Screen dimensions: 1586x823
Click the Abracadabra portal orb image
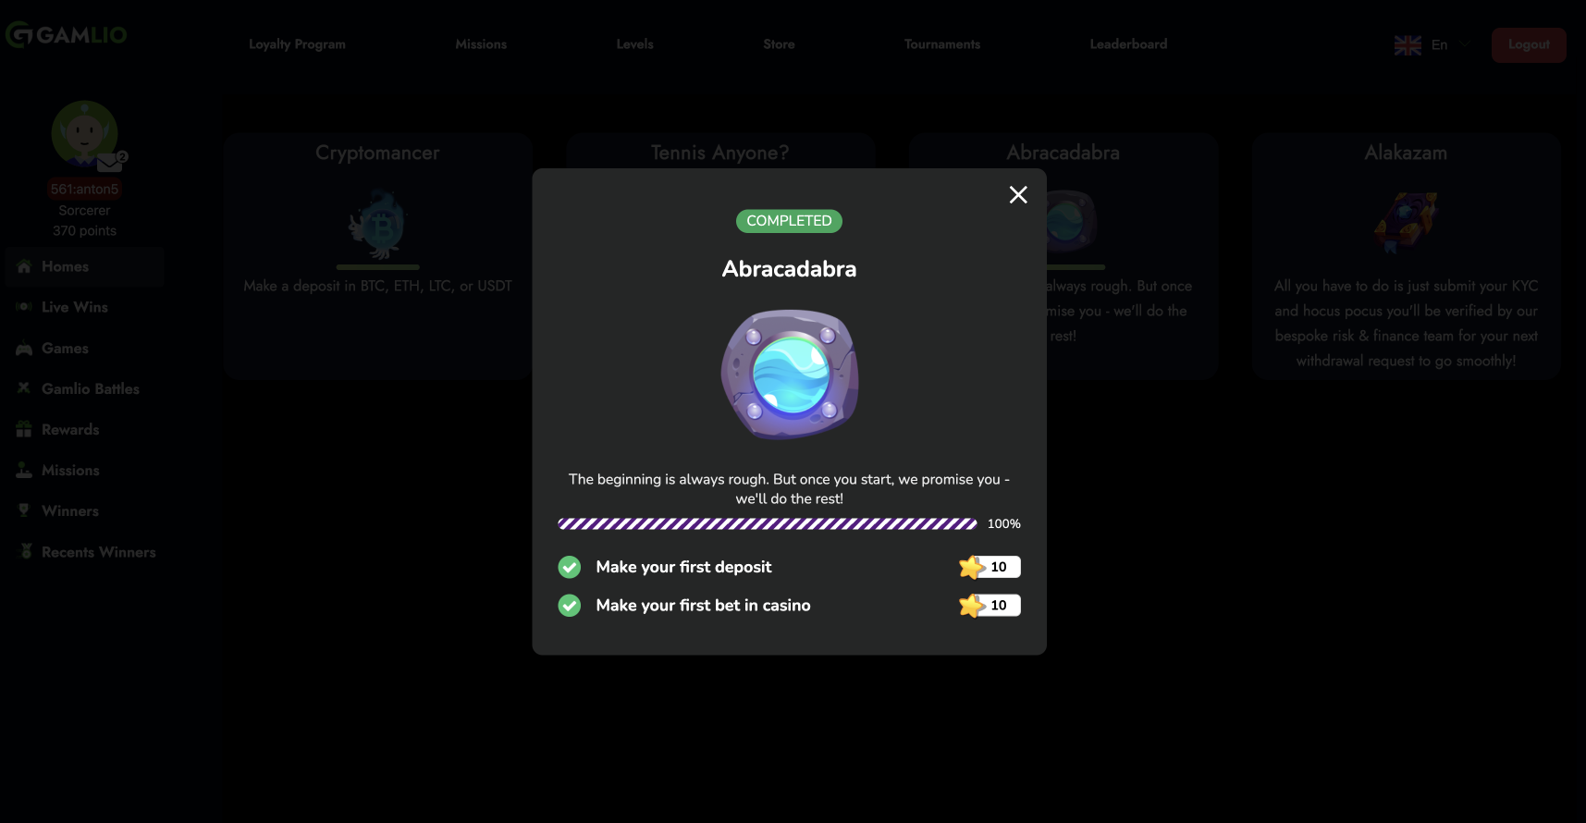pos(790,374)
